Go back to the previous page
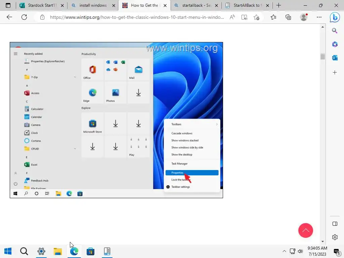Screen dimensions: 344x258 9,17
